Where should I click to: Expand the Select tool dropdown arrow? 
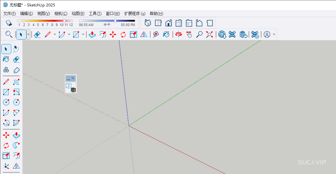point(28,34)
